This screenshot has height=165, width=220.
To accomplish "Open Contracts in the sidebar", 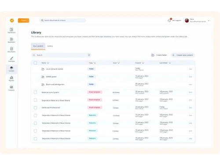I will (11, 59).
